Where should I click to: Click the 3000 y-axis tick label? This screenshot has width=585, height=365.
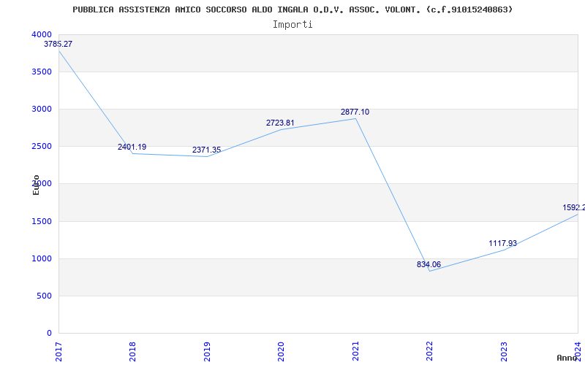click(x=42, y=109)
